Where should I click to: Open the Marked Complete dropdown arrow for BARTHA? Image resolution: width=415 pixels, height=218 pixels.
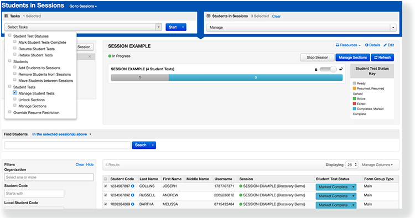(x=354, y=205)
